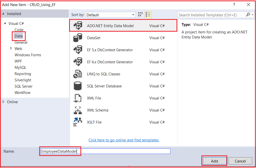Pick the EF 6.x DbContext Generator icon
Image resolution: width=256 pixels, height=168 pixels.
78,62
